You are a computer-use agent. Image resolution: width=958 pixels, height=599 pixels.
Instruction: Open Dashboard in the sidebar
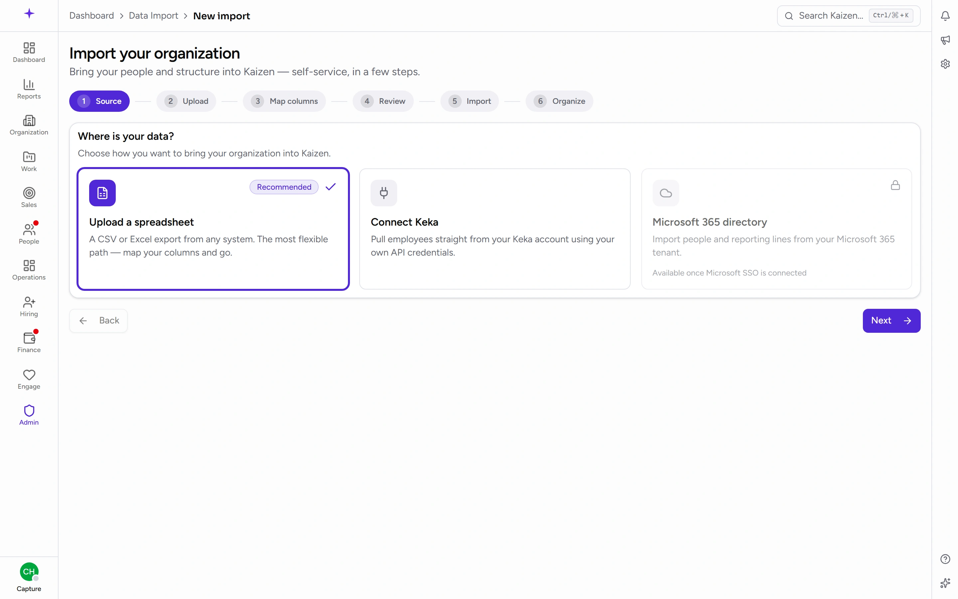[x=29, y=52]
